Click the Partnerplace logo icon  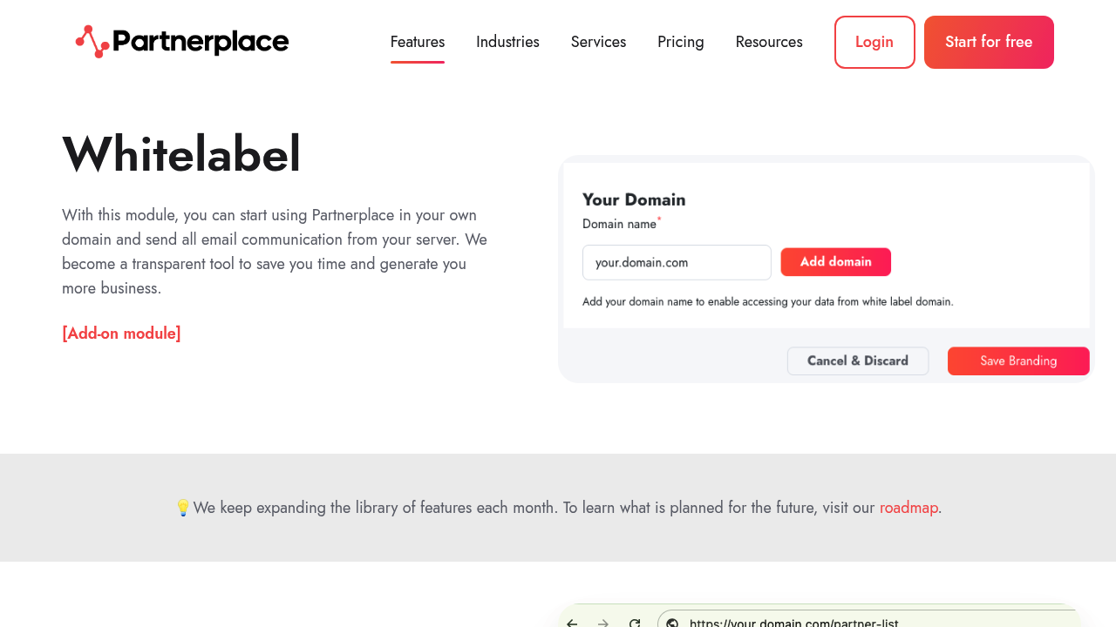pos(92,40)
